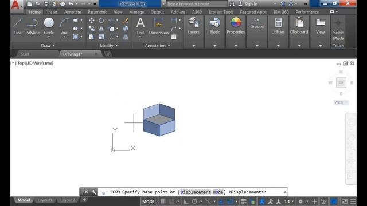Click the ViewCube TOP face
The image size is (367, 206).
341,82
